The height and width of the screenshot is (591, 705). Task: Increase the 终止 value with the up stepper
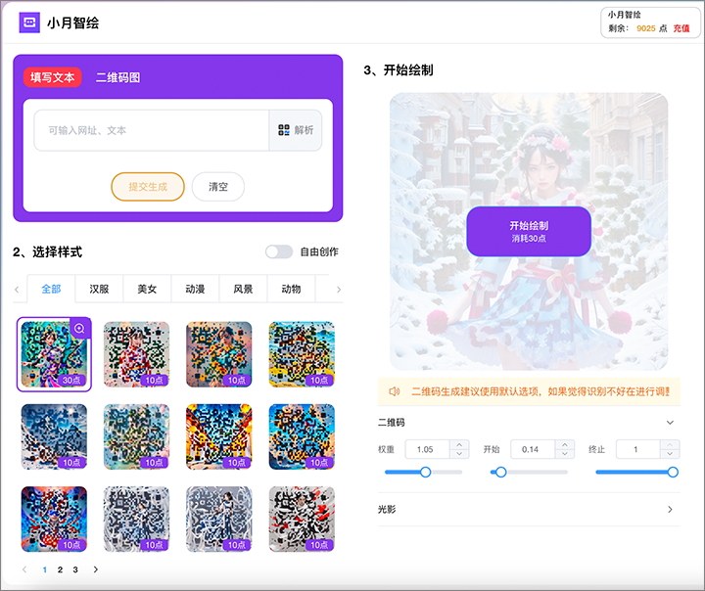click(x=670, y=444)
